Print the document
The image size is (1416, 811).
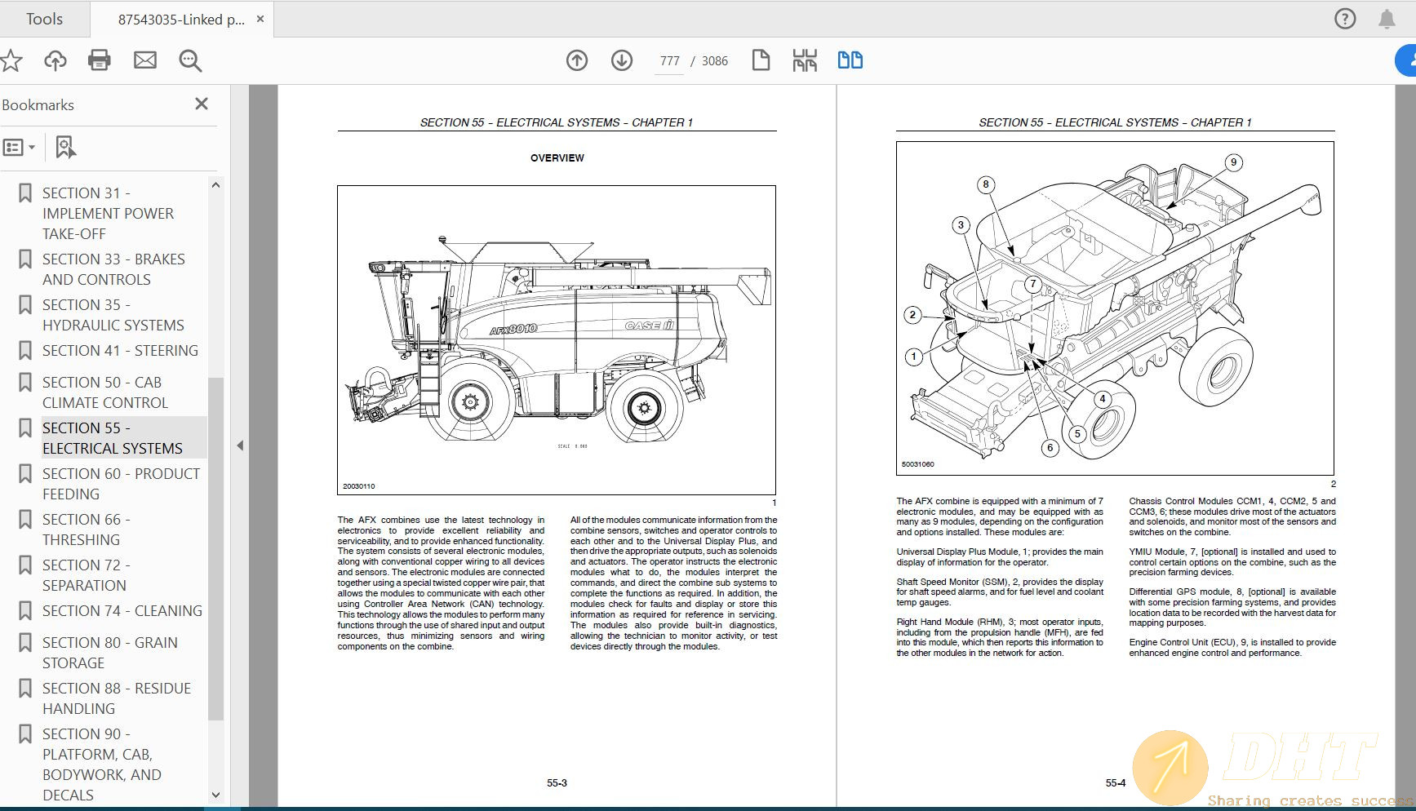(x=100, y=60)
